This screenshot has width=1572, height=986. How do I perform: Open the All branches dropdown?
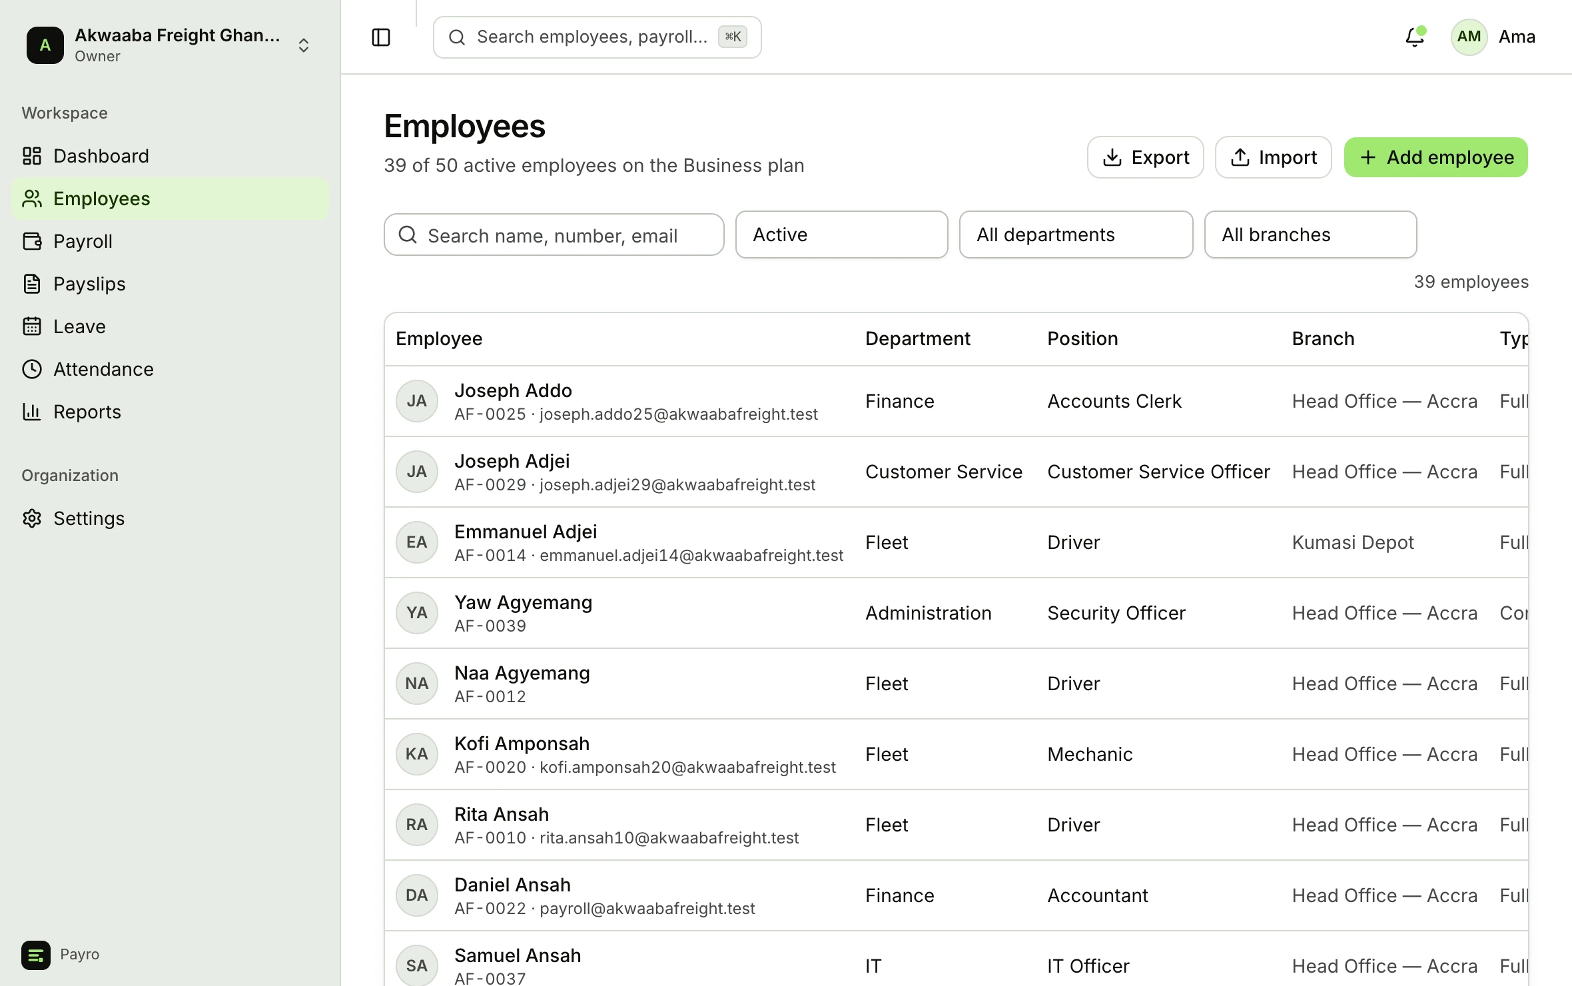(1311, 235)
